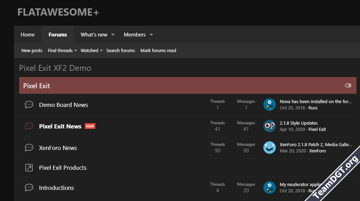Open the Search forums link
This screenshot has width=360, height=201.
121,51
